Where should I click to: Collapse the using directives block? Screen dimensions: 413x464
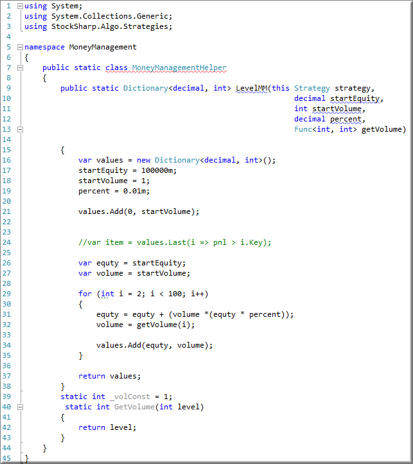21,6
